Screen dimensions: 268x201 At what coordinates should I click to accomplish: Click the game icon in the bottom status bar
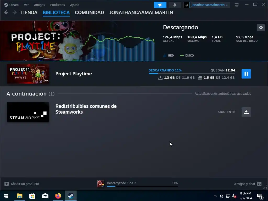coord(101,183)
